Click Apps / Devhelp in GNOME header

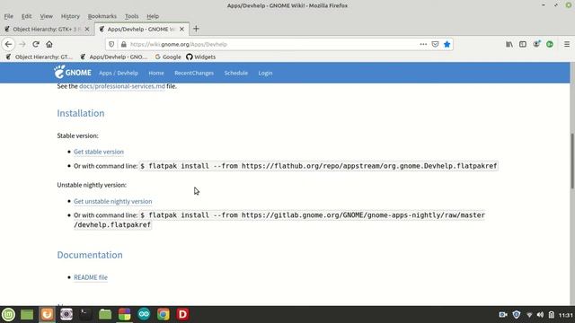[118, 73]
